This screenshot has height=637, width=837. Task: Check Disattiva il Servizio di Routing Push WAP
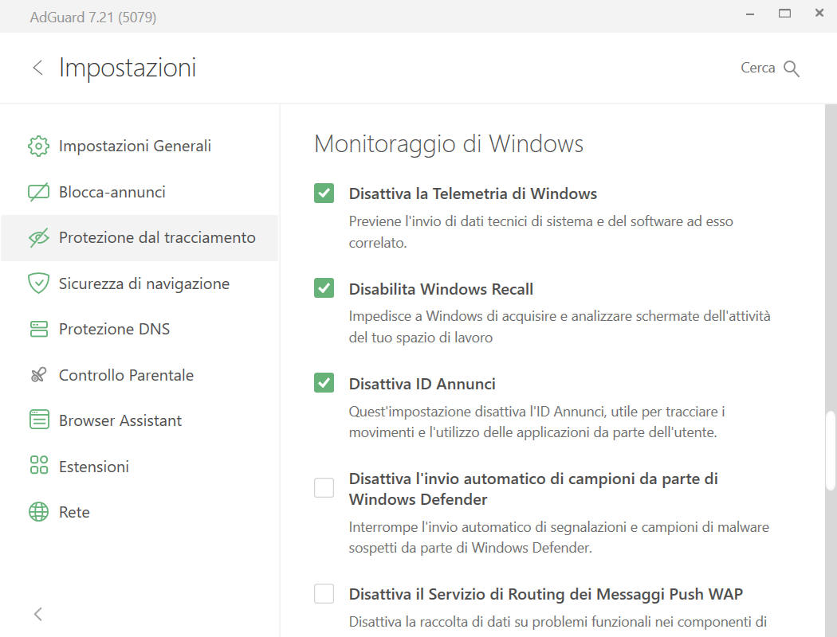click(324, 593)
